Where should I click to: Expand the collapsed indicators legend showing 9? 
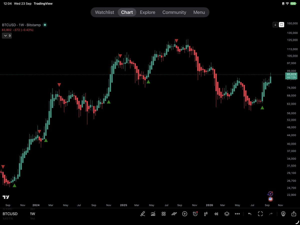pos(7,36)
